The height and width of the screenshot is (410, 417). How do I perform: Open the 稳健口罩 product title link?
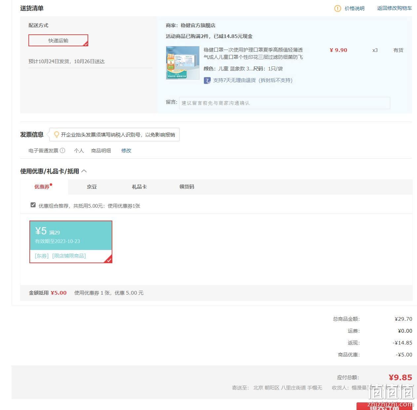pyautogui.click(x=253, y=53)
